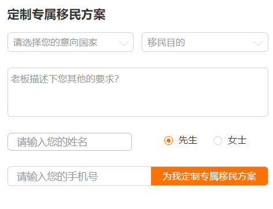Click the 请选择您的意向国家 placeholder text
This screenshot has height=209, width=273.
click(x=56, y=42)
